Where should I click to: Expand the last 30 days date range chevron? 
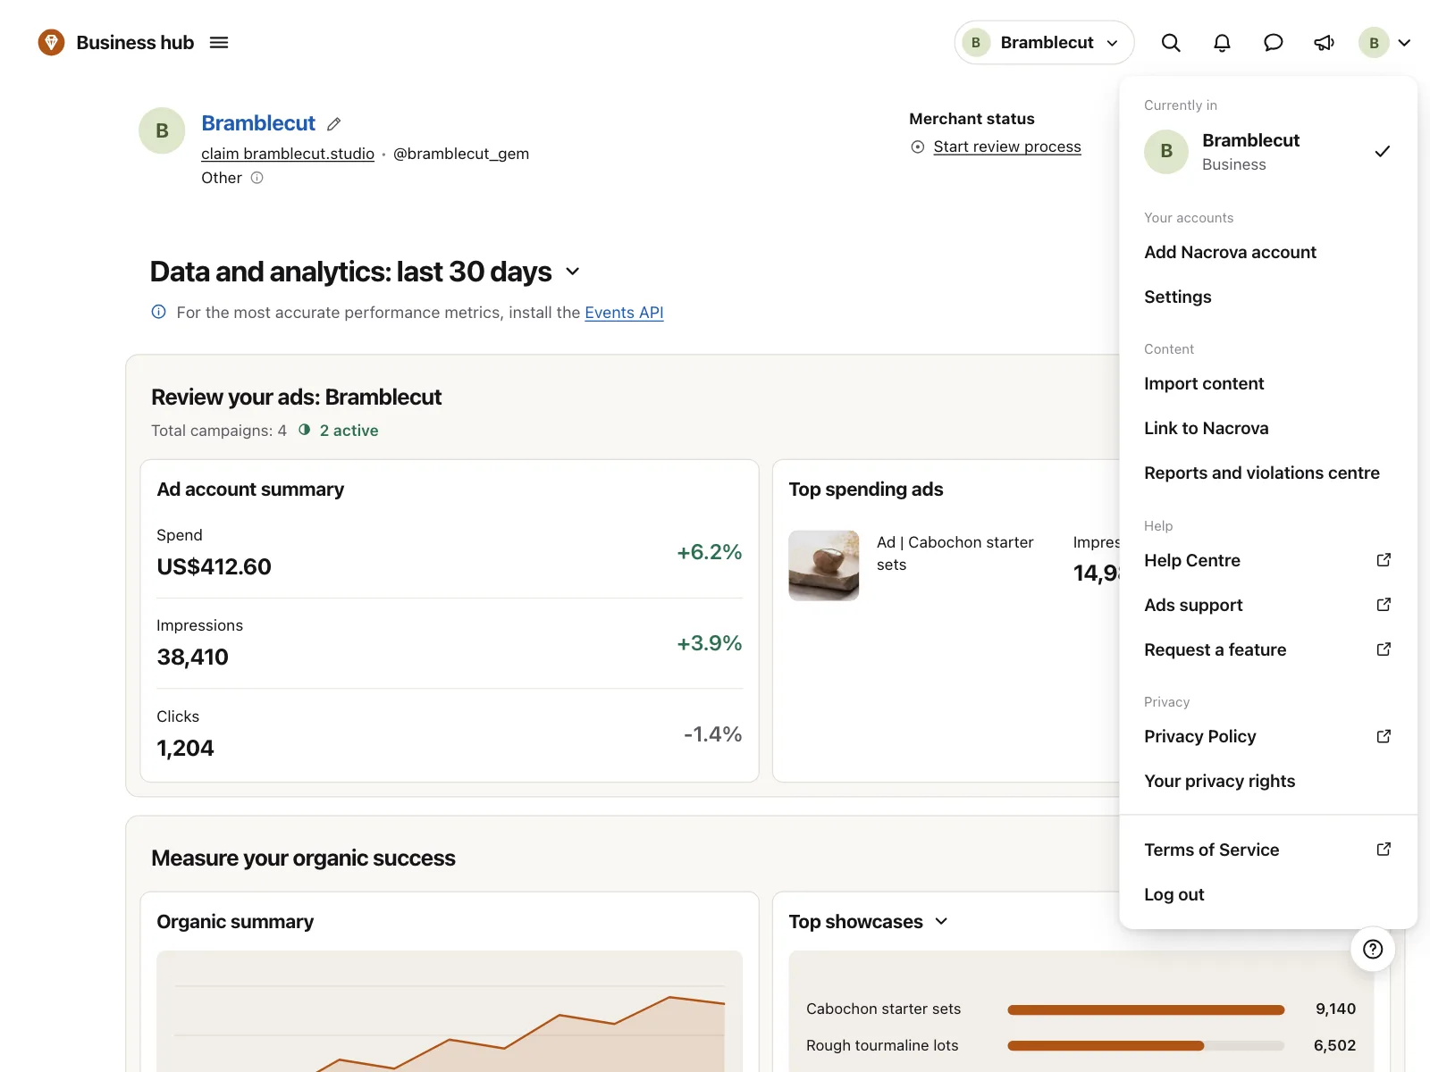[573, 272]
